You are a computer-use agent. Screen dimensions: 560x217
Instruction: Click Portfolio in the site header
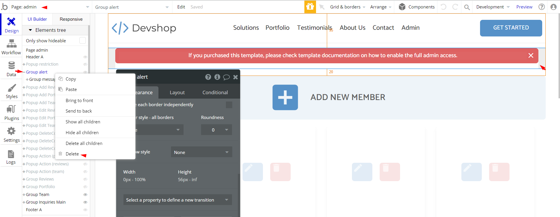point(278,28)
